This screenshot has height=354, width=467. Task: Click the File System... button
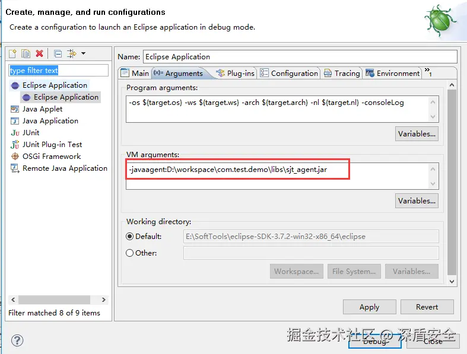coord(354,271)
